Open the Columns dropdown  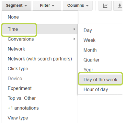(78, 6)
